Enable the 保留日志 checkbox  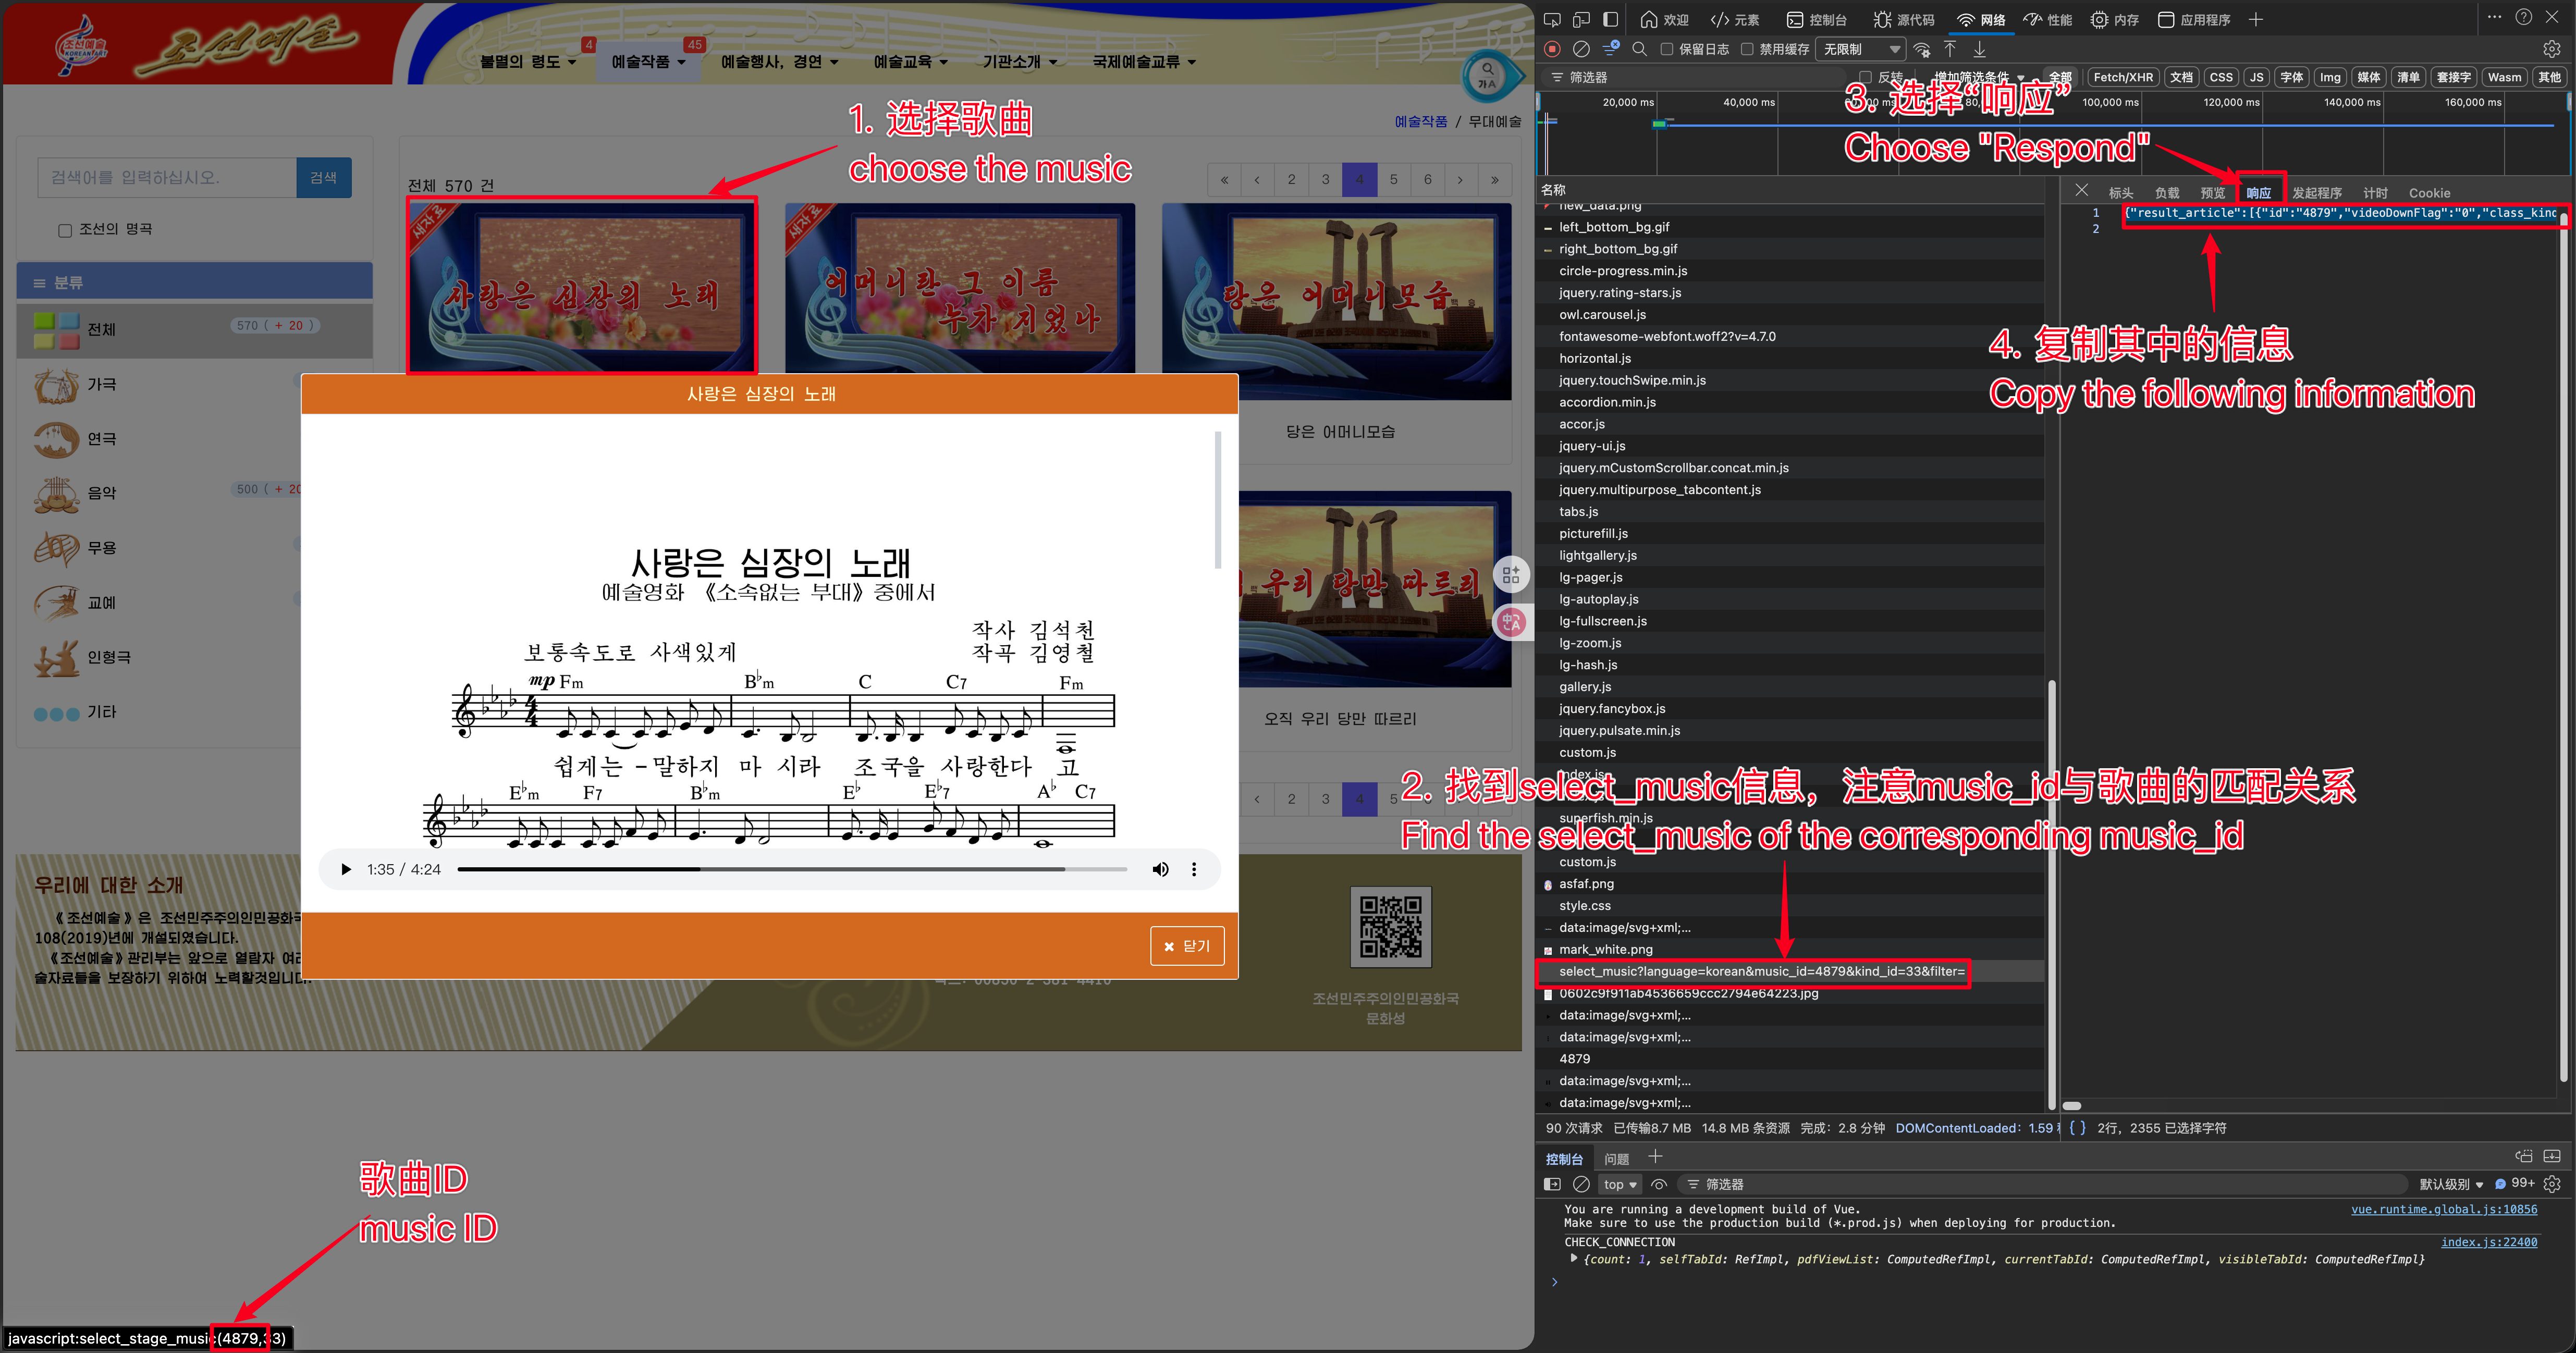click(x=1667, y=49)
